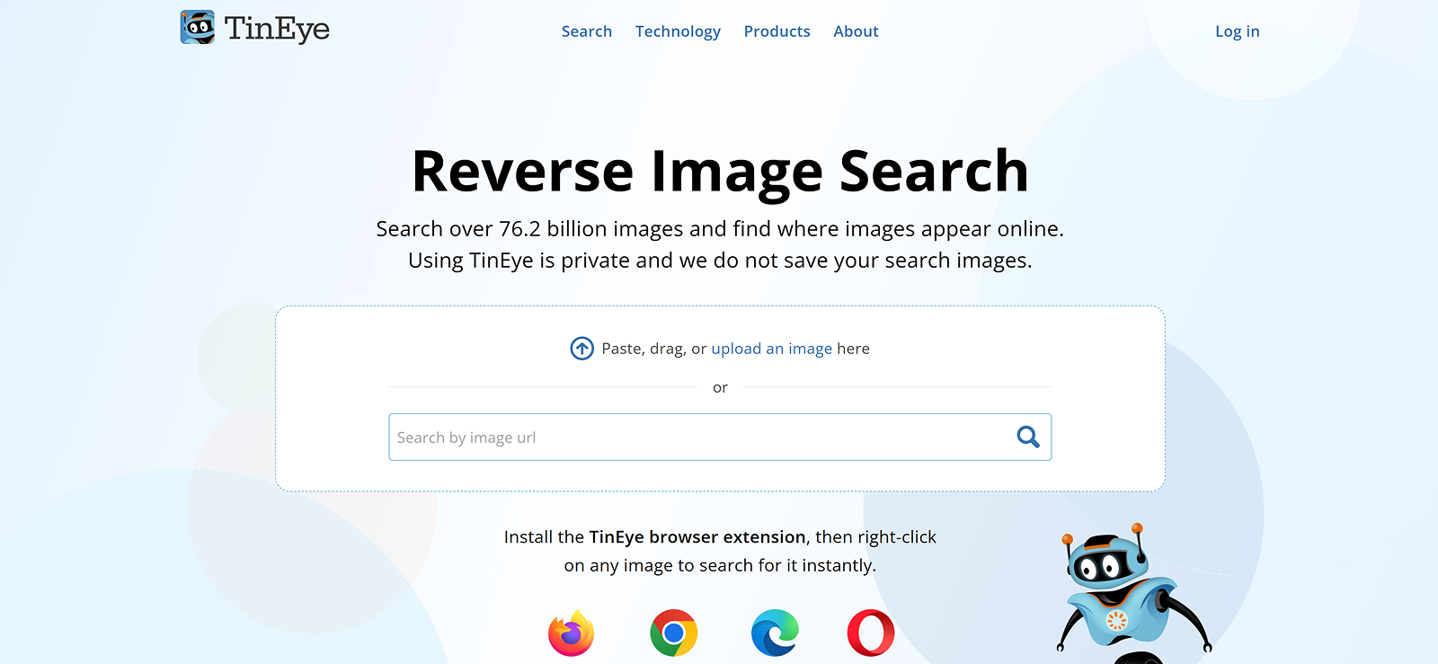The image size is (1438, 664).
Task: Click the Log in link
Action: point(1238,31)
